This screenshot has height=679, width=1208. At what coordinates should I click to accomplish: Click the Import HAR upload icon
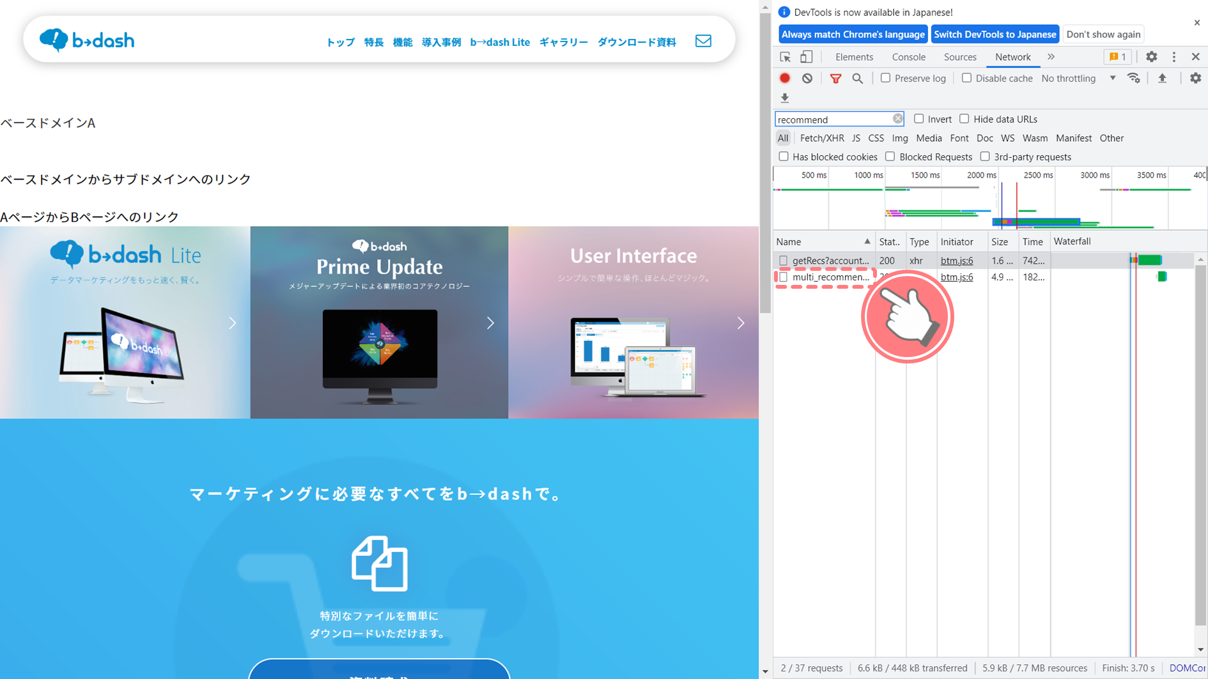(1163, 78)
